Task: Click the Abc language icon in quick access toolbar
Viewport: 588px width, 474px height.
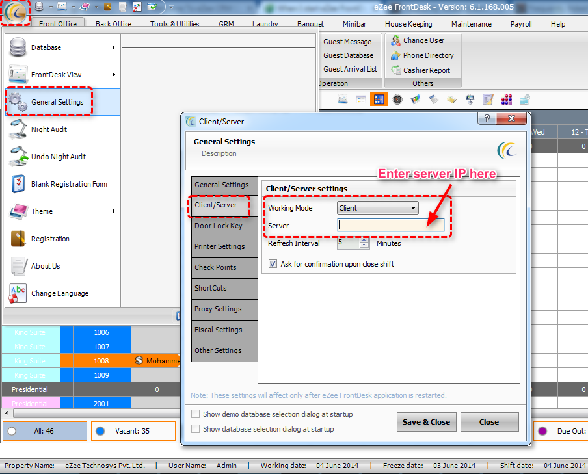Action: pyautogui.click(x=137, y=7)
